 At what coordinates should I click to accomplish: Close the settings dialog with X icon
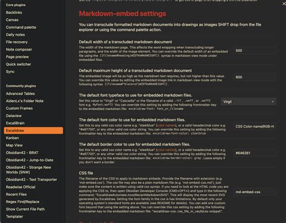(x=284, y=4)
